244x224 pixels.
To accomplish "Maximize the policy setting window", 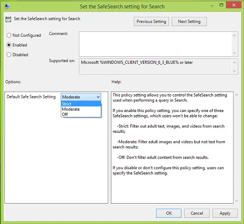I will pos(221,5).
